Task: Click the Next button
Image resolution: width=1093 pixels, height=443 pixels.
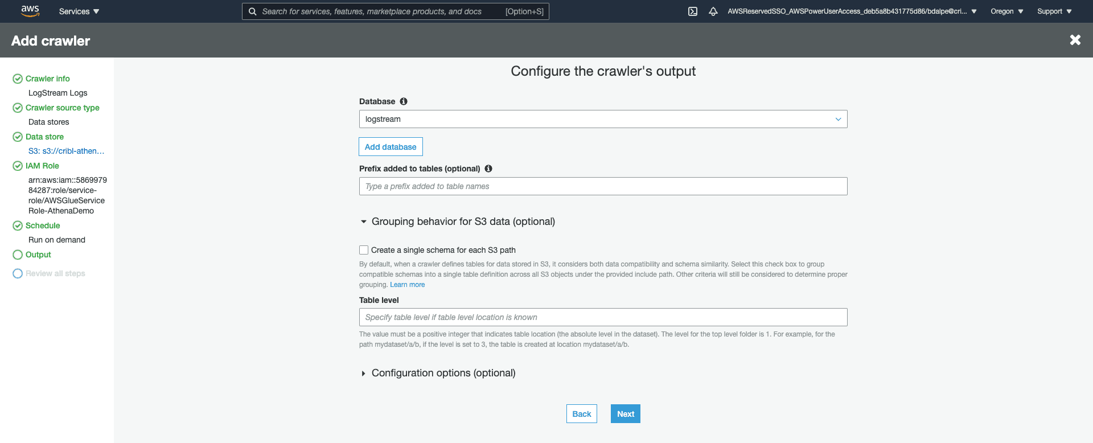Action: pyautogui.click(x=625, y=414)
